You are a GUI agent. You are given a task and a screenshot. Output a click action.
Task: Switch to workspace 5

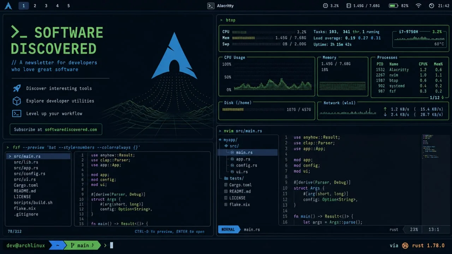pos(69,6)
